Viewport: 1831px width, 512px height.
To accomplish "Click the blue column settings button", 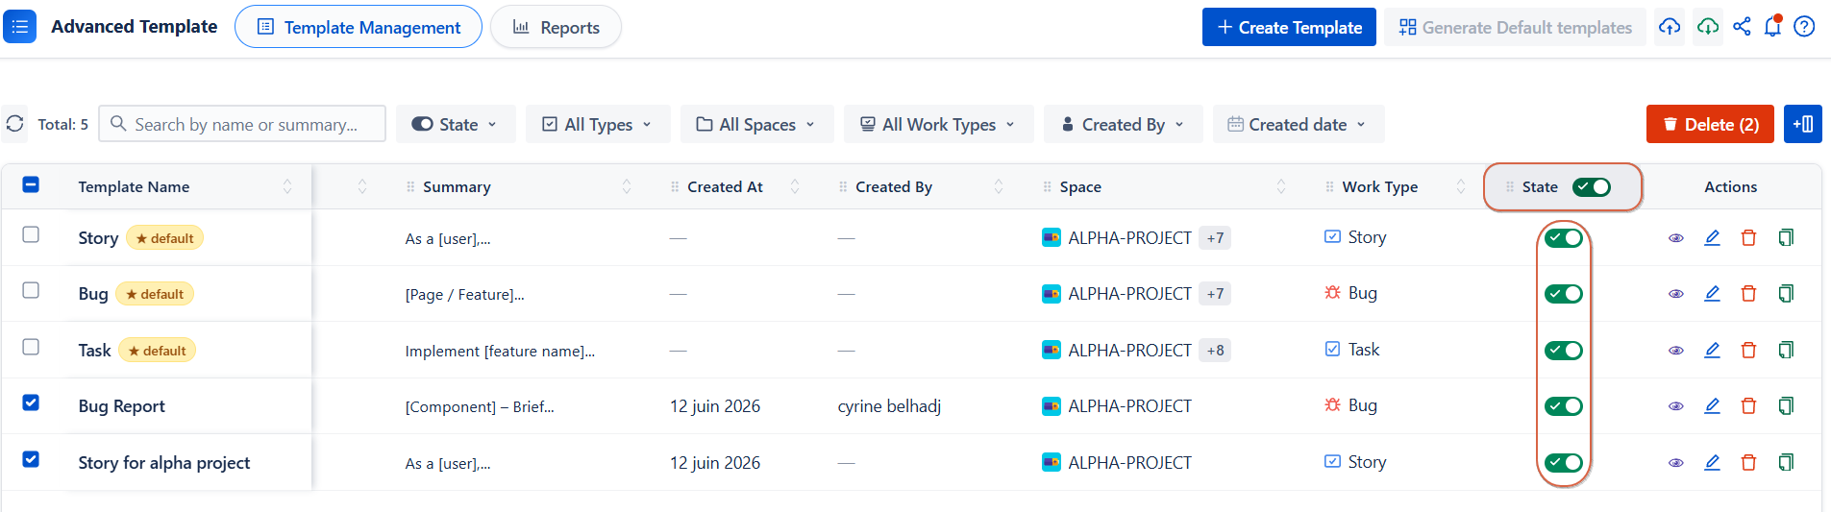I will tap(1803, 124).
